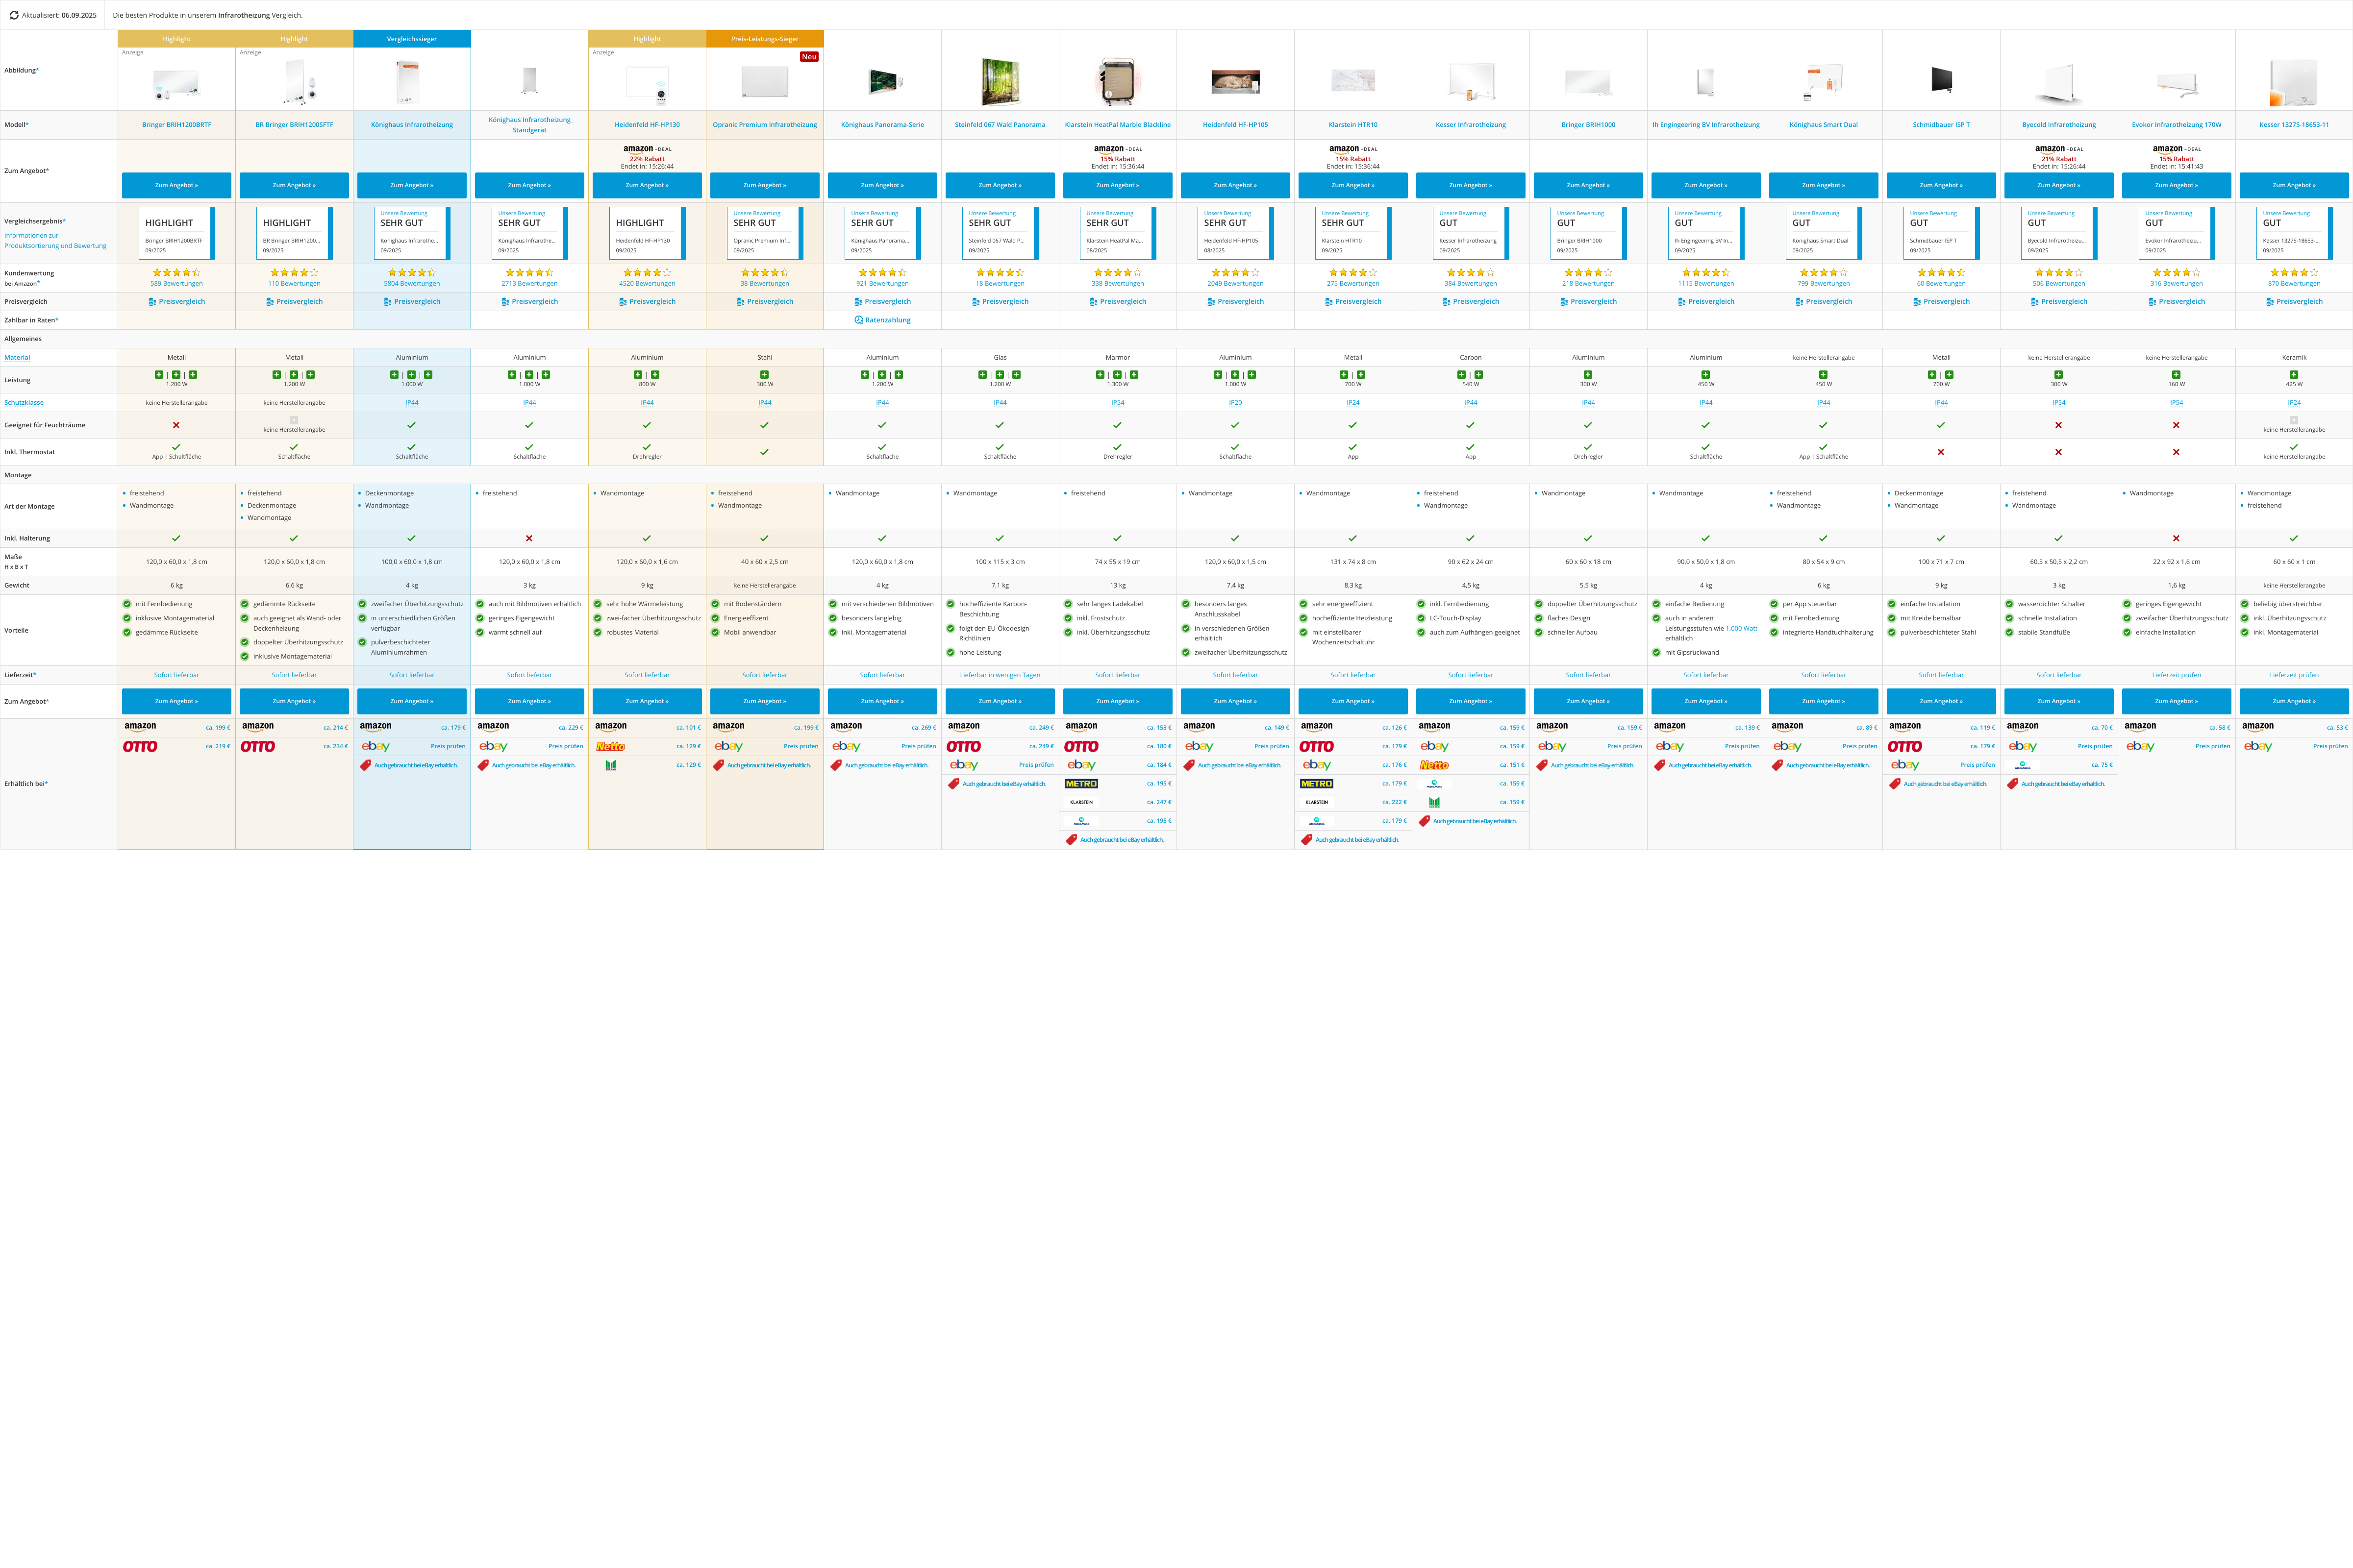Open bottom Zum Angebot button for Kesser 13275-18653-11

[2294, 701]
